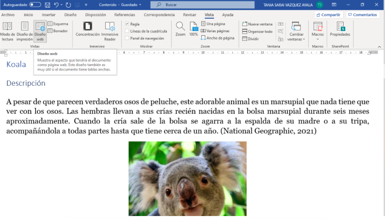Image resolution: width=385 pixels, height=219 pixels.
Task: Click reset window position icon
Action: point(281,39)
